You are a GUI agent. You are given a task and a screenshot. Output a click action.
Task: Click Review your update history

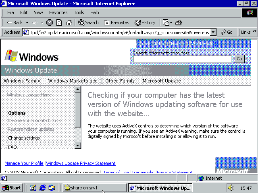(x=35, y=121)
